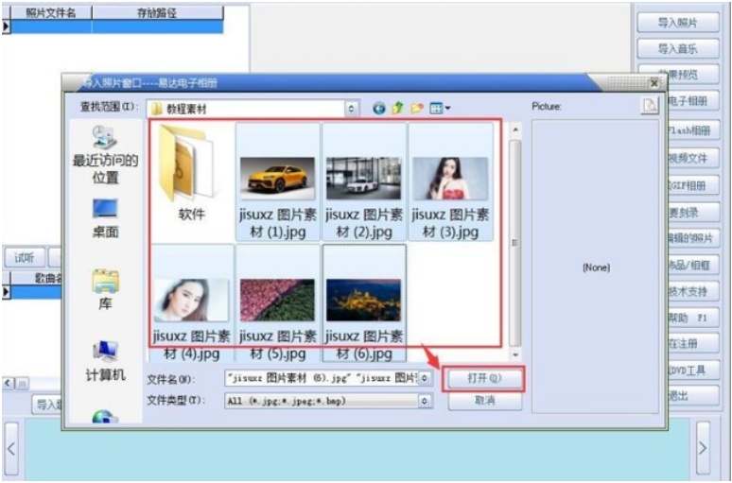Image resolution: width=732 pixels, height=483 pixels.
Task: Click the file list vertical scrollbar thumb
Action: click(x=514, y=243)
